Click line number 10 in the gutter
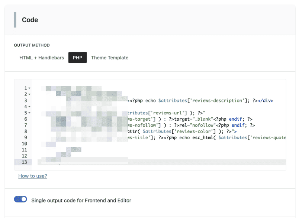The height and width of the screenshot is (218, 302). point(24,144)
